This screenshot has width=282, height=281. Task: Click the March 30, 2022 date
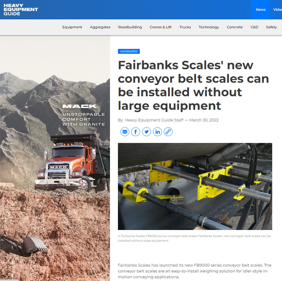(x=204, y=120)
